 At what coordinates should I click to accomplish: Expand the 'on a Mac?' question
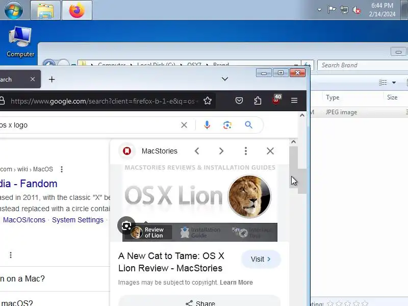coord(55,278)
